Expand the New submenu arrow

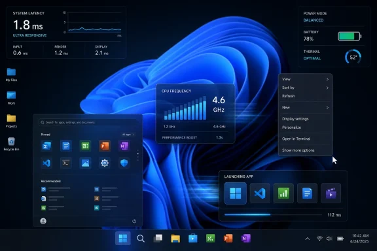[327, 108]
